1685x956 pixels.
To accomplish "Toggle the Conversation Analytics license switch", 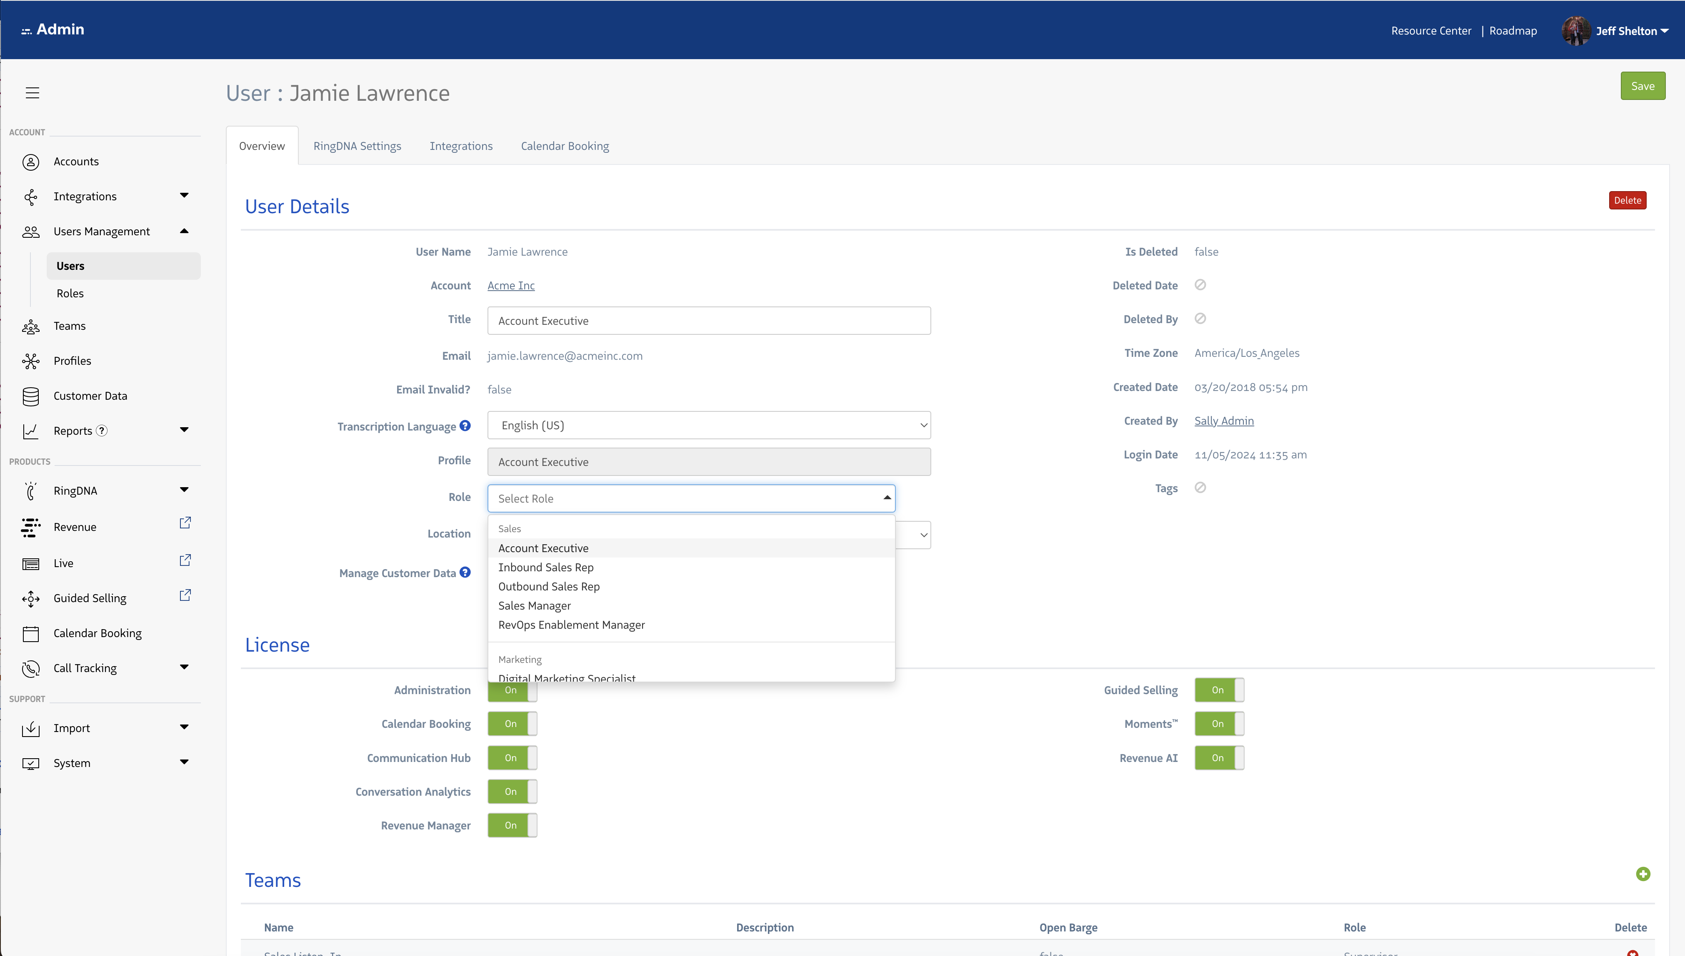I will click(512, 792).
